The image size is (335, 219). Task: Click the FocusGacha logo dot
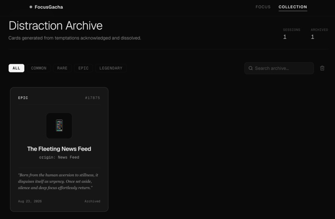[31, 7]
